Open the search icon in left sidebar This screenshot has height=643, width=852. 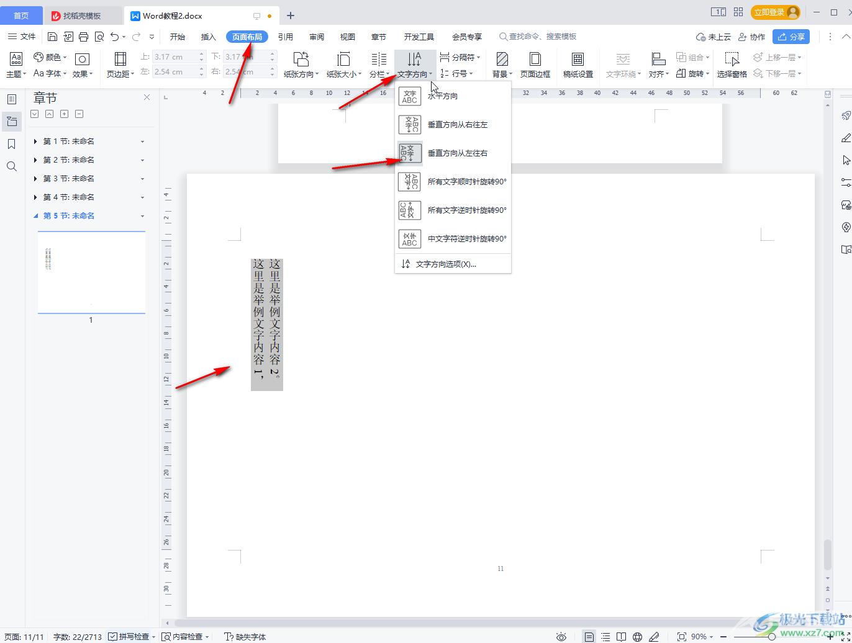11,166
